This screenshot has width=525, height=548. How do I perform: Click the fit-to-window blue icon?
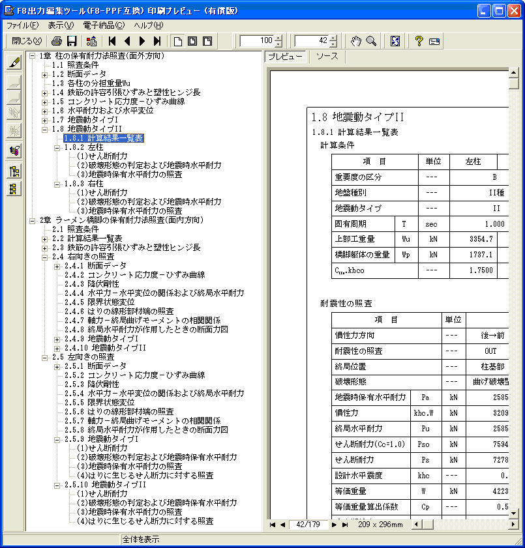[x=395, y=41]
